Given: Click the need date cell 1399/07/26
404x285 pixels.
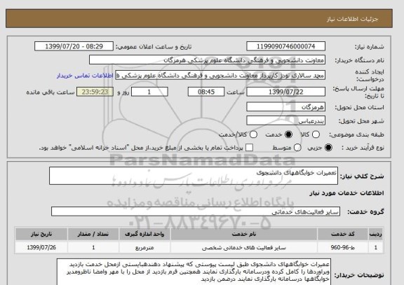Looking at the screenshot, I should coord(41,247).
